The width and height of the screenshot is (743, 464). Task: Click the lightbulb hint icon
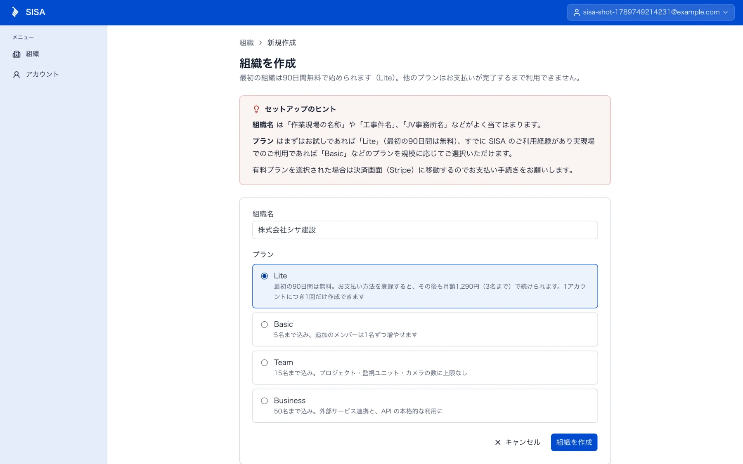256,109
